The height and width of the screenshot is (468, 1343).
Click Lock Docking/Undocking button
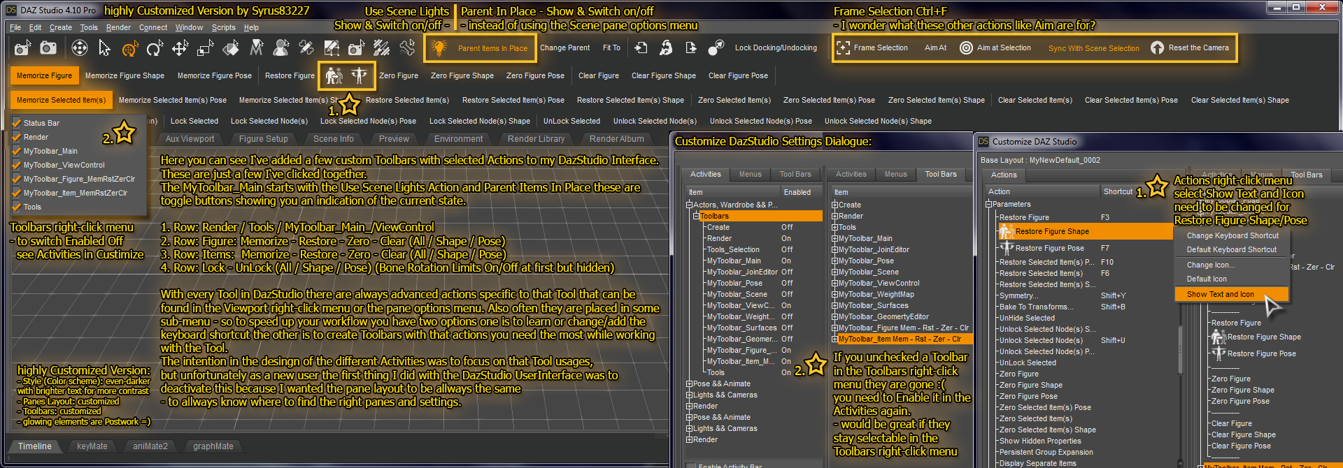pyautogui.click(x=776, y=47)
